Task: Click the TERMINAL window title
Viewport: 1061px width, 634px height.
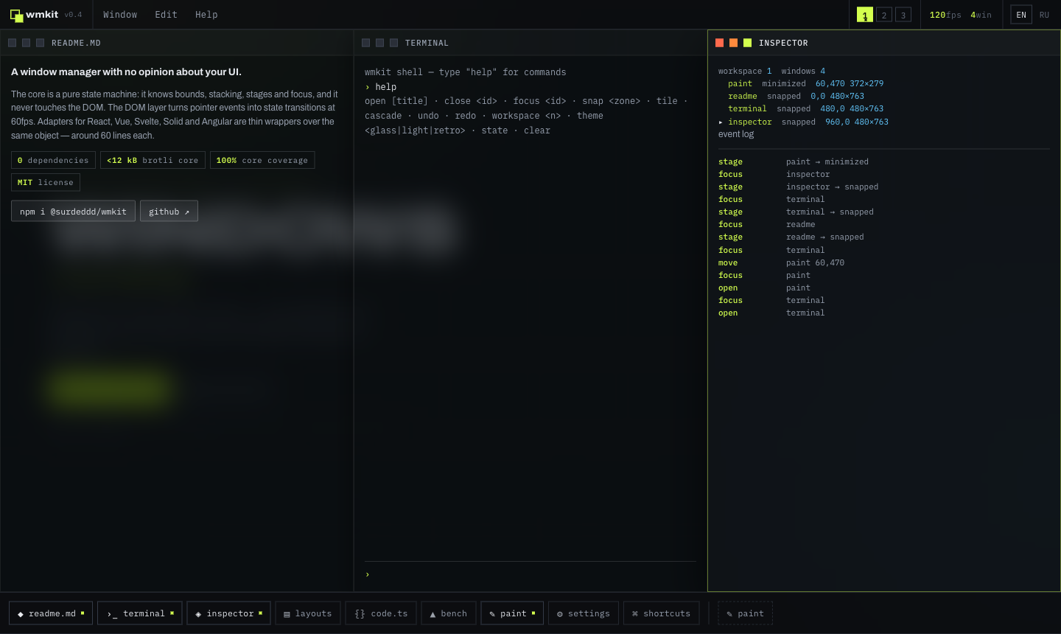Action: click(x=427, y=43)
